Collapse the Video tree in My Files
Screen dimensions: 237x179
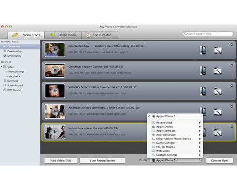(1, 67)
